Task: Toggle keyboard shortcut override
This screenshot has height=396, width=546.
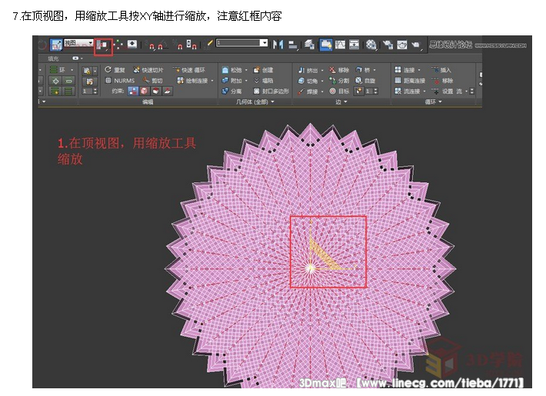Action: pos(132,45)
